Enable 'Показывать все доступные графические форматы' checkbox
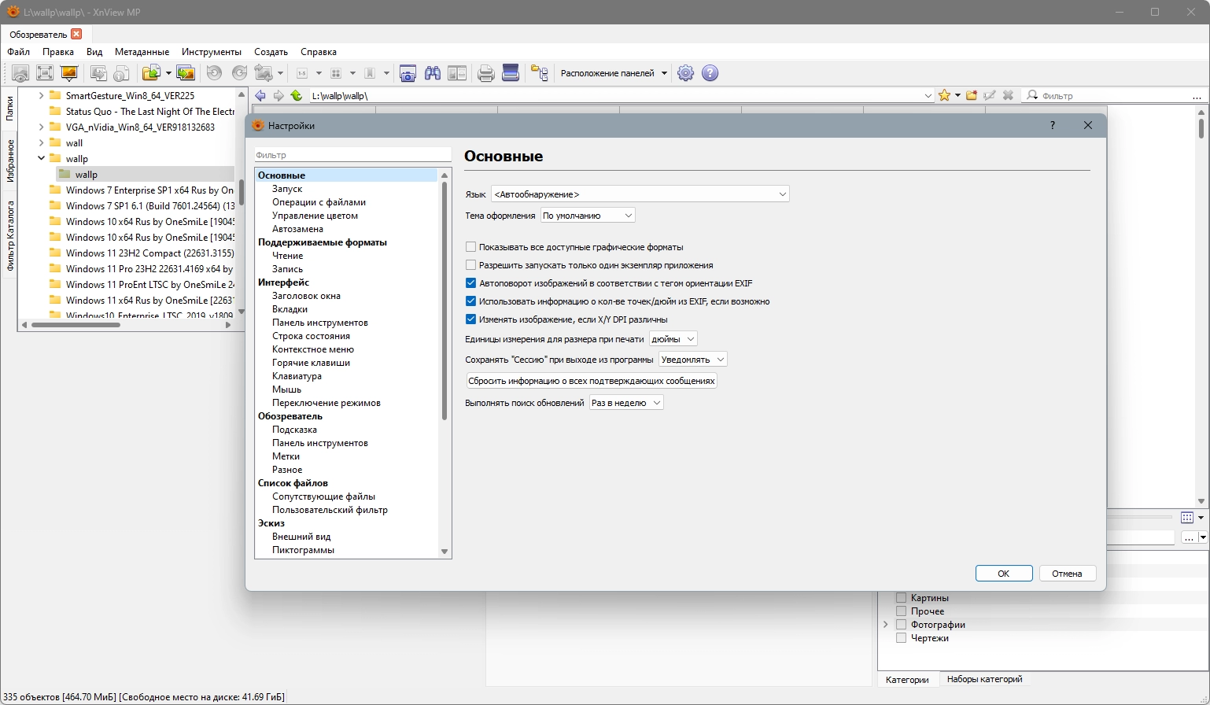The image size is (1210, 705). tap(471, 247)
